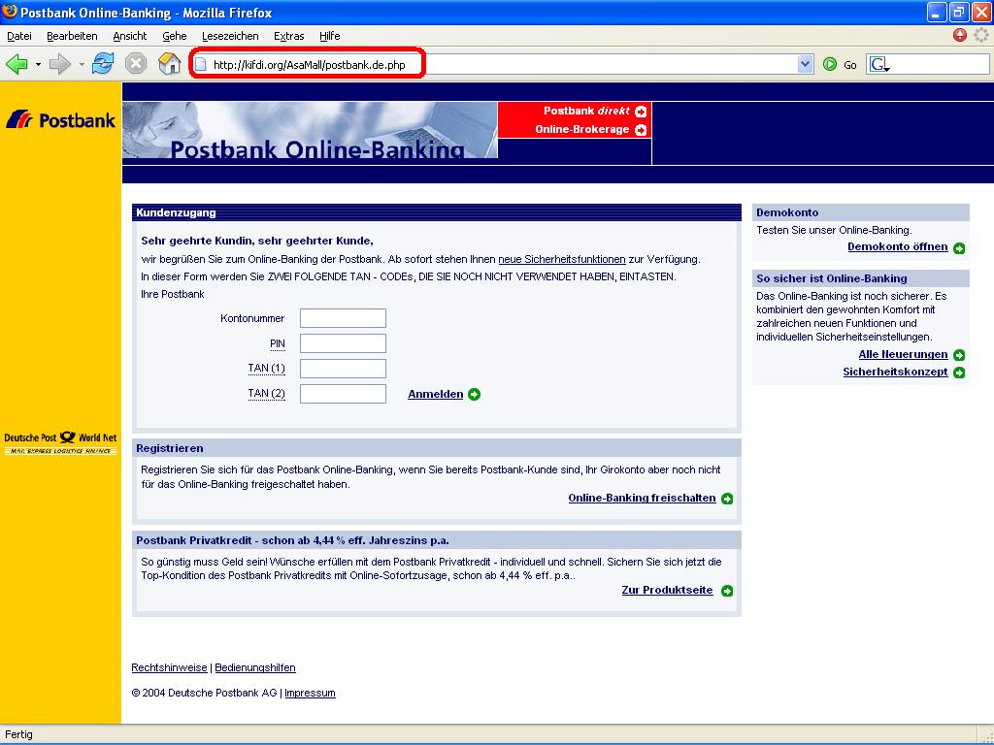Go to Home page icon

point(169,63)
